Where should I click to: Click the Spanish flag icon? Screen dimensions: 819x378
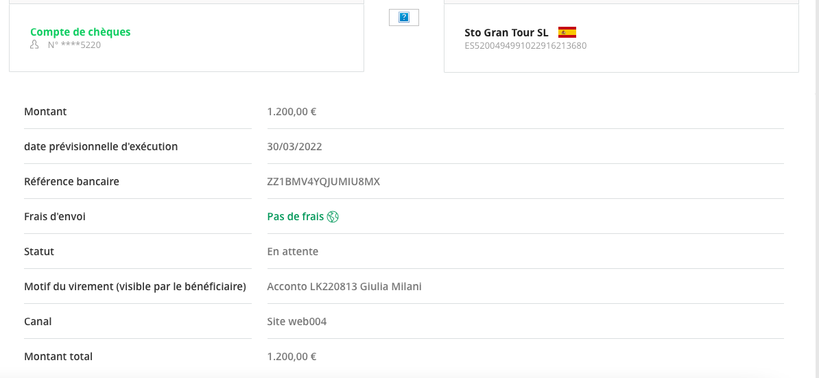pos(567,32)
